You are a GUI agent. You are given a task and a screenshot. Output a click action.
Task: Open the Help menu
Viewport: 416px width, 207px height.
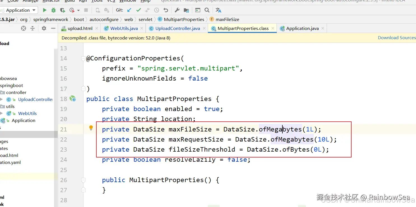[145, 1]
